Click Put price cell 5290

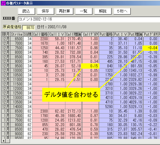click(x=106, y=107)
